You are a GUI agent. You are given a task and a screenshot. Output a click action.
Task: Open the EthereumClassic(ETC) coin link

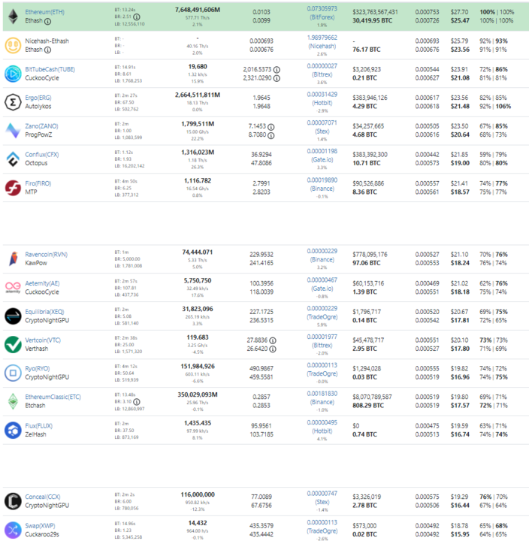pos(53,397)
